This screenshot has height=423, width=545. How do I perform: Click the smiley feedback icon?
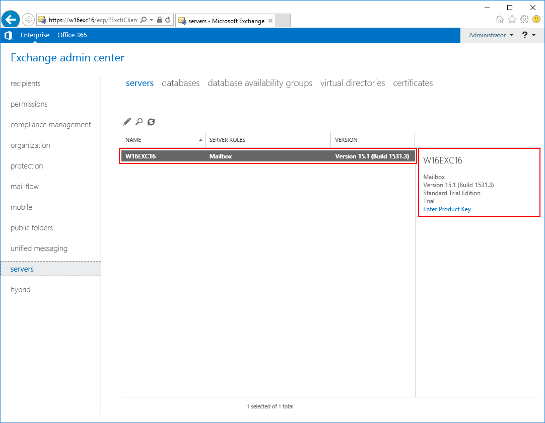click(x=536, y=20)
